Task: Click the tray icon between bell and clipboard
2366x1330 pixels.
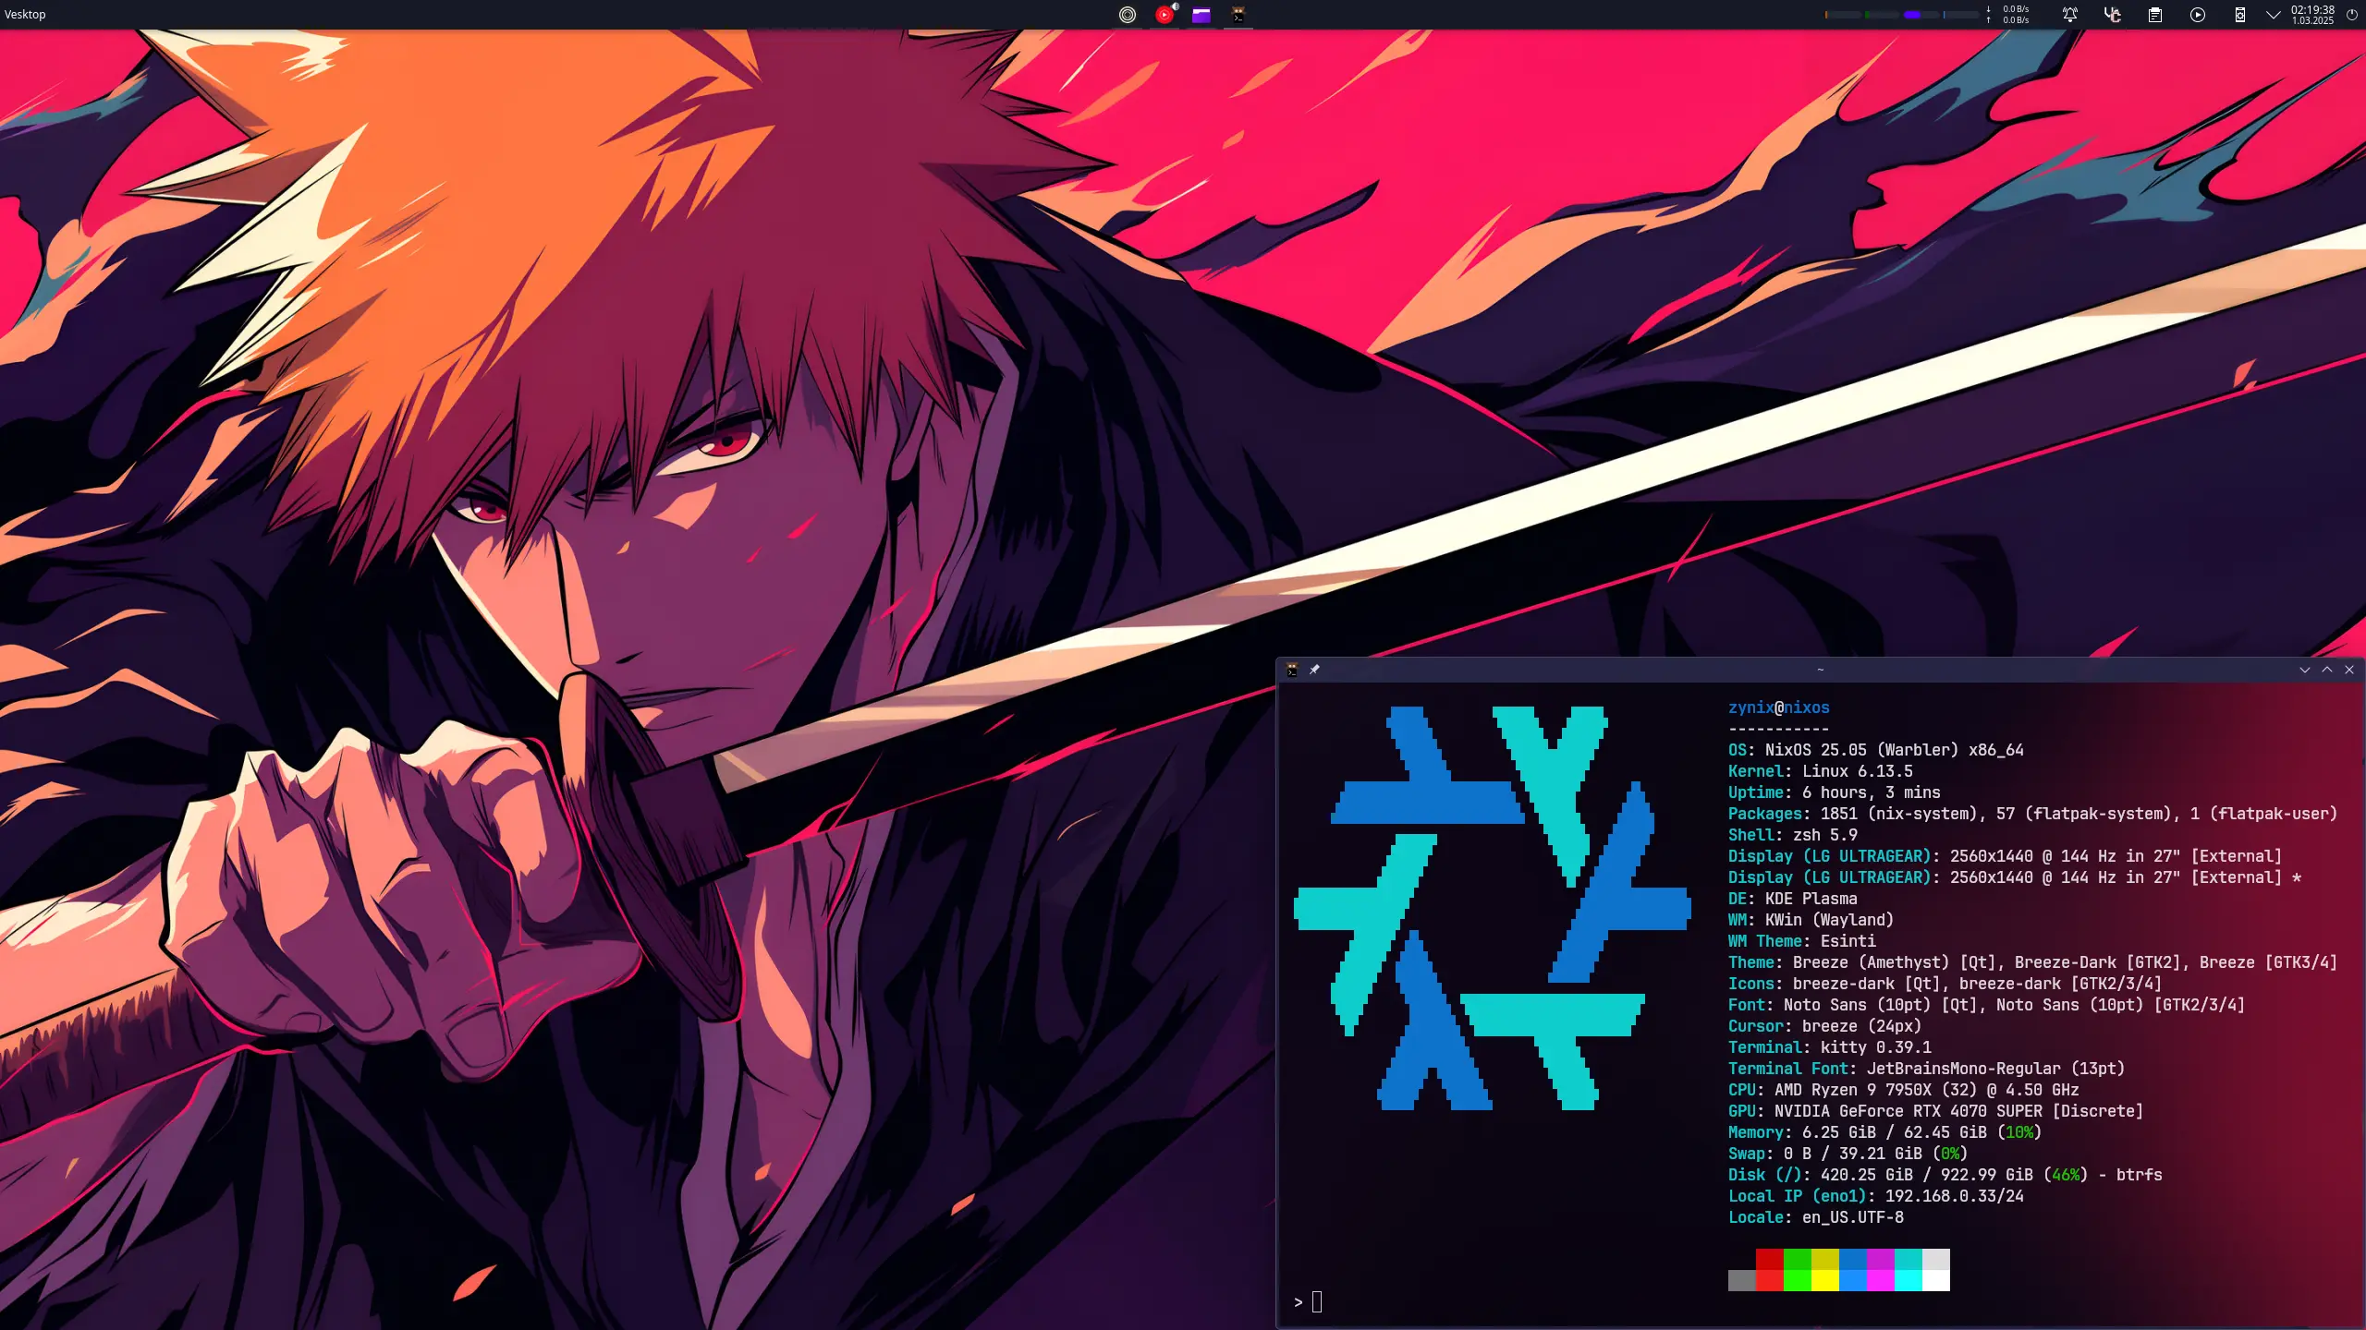Action: pos(2113,15)
